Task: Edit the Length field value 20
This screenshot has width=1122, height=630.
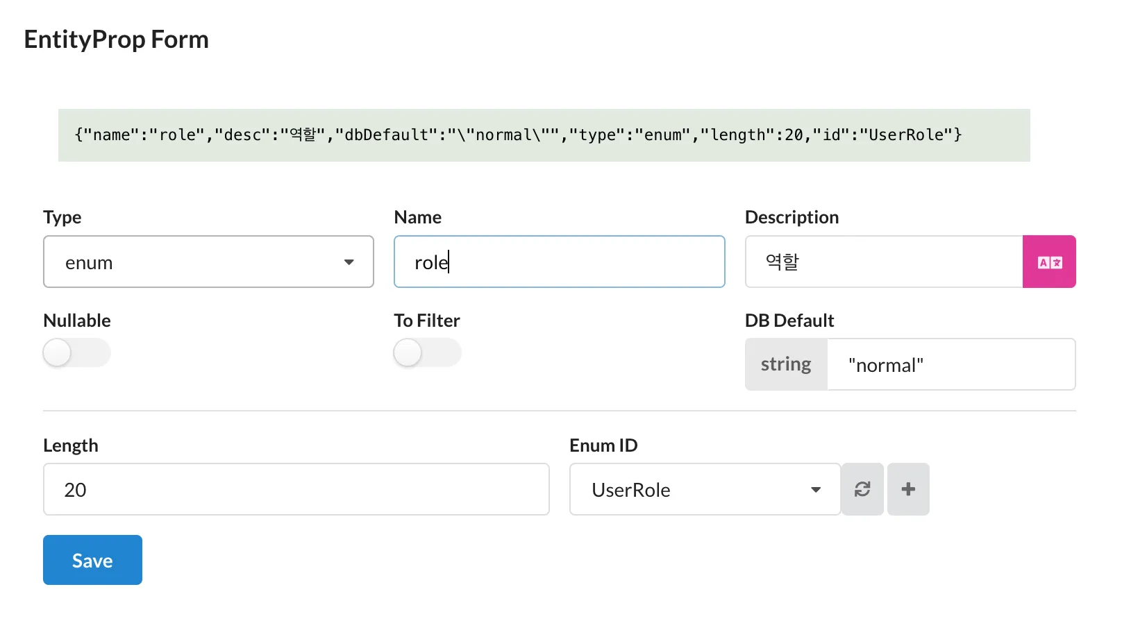Action: tap(296, 489)
